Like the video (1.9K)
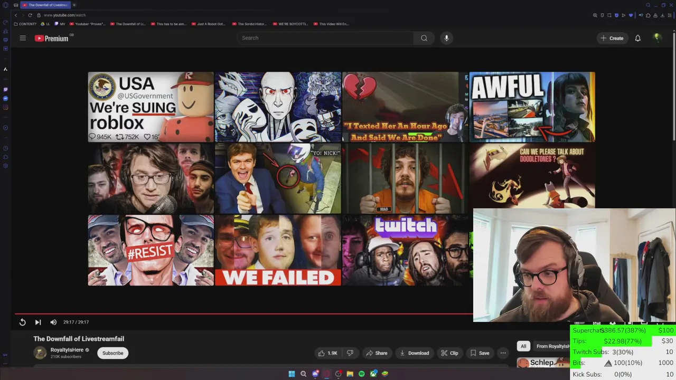The height and width of the screenshot is (380, 676). click(327, 353)
